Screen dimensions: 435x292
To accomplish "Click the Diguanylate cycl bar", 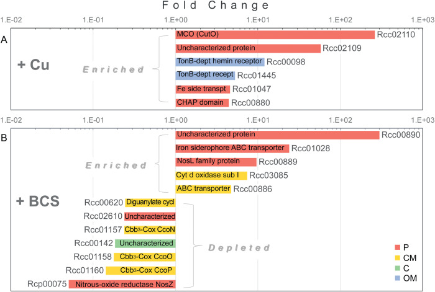I will point(150,203).
